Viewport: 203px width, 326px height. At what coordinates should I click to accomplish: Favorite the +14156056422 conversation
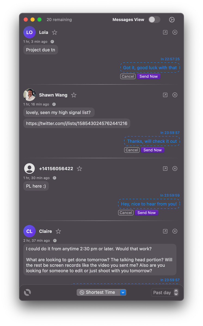[x=79, y=169]
